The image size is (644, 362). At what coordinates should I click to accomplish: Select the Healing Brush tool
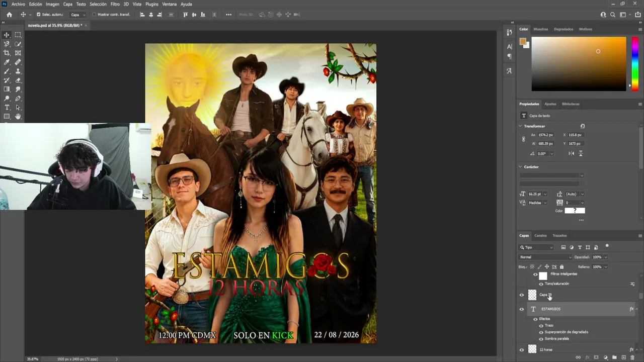coord(18,62)
